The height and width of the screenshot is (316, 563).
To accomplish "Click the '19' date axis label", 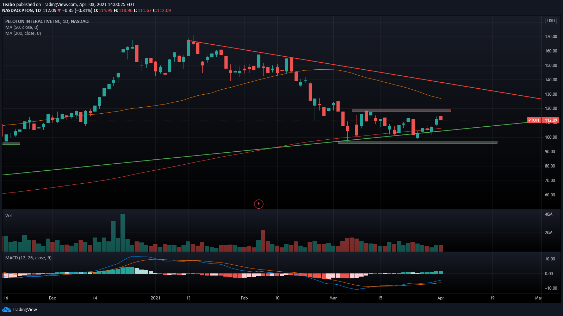I will [x=492, y=298].
